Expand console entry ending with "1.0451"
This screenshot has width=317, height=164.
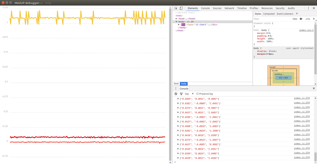point(178,149)
